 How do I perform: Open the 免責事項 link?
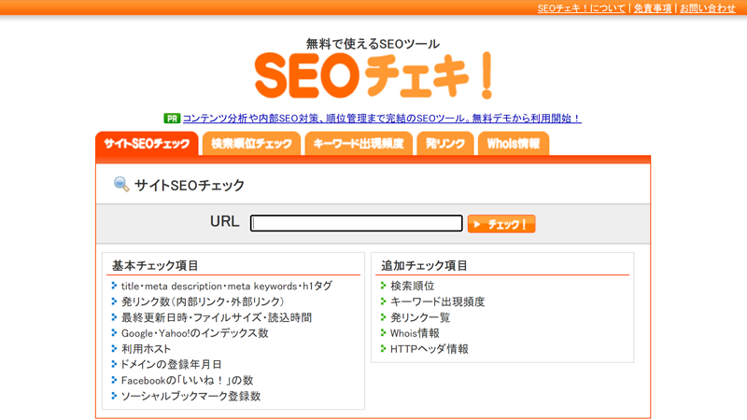tap(652, 8)
